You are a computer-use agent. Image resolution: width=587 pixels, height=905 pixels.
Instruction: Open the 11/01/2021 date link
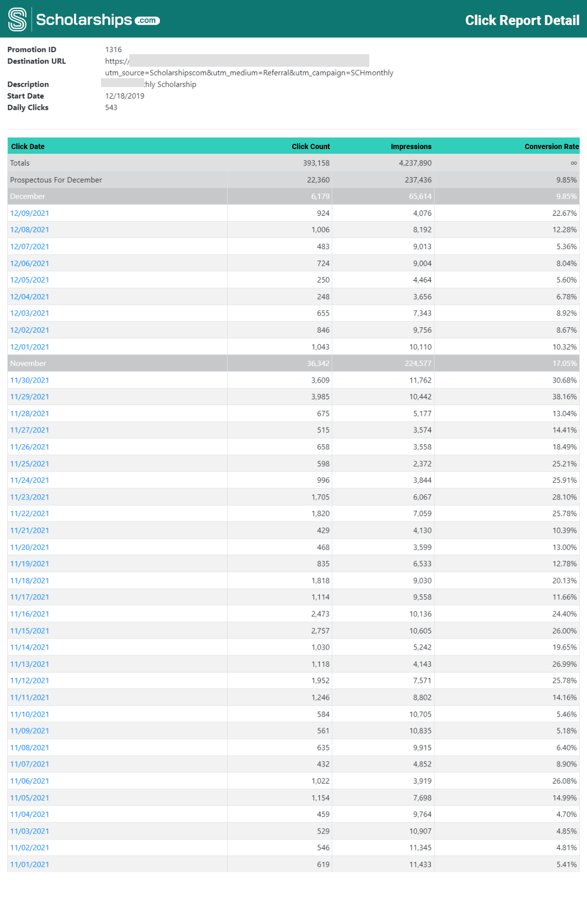(x=29, y=864)
